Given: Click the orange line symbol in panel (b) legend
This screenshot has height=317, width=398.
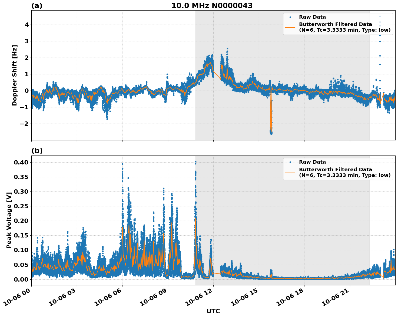Looking at the screenshot, I should tap(290, 172).
